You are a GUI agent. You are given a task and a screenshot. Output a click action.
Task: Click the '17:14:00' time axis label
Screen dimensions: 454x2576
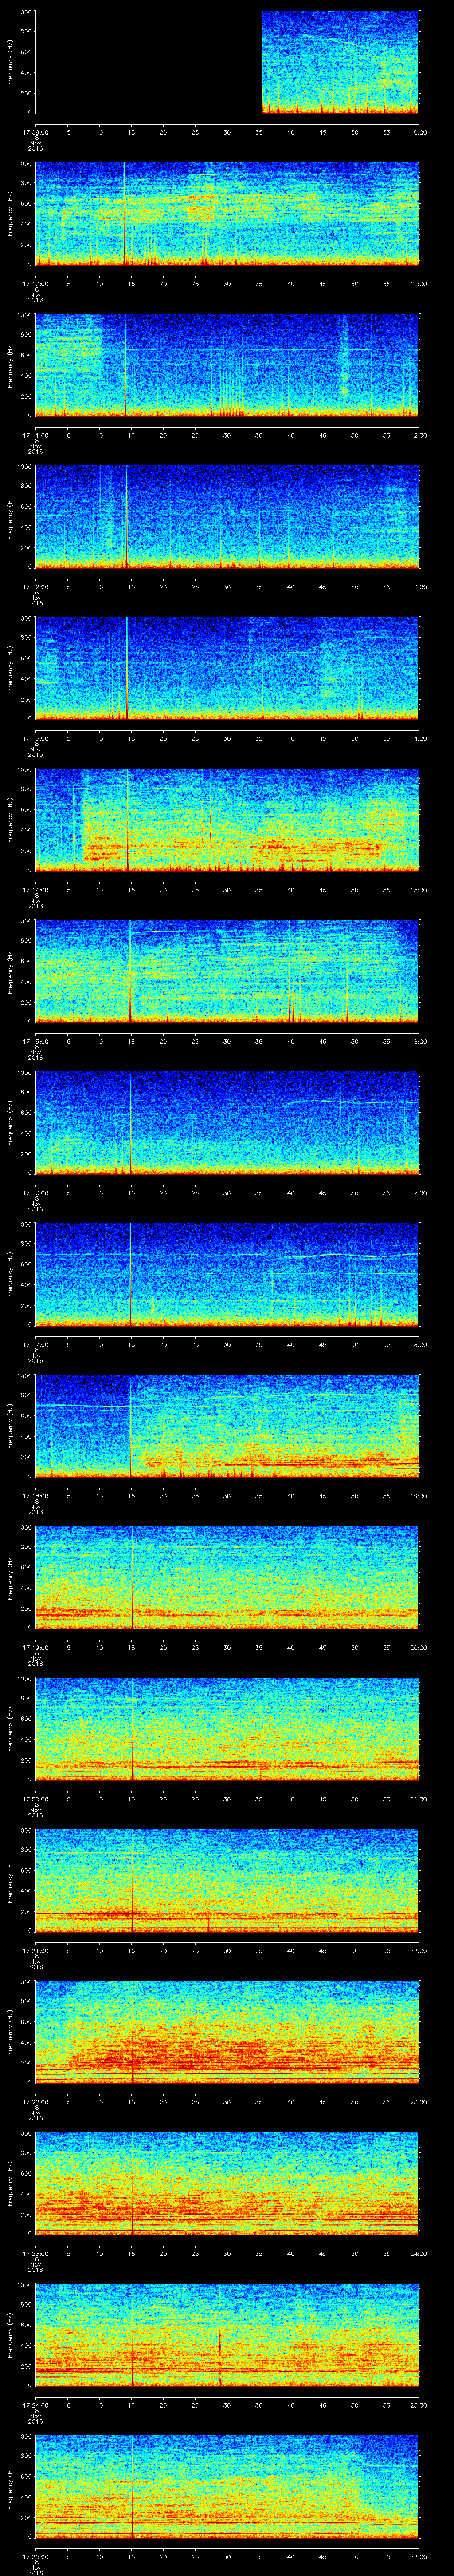click(36, 890)
